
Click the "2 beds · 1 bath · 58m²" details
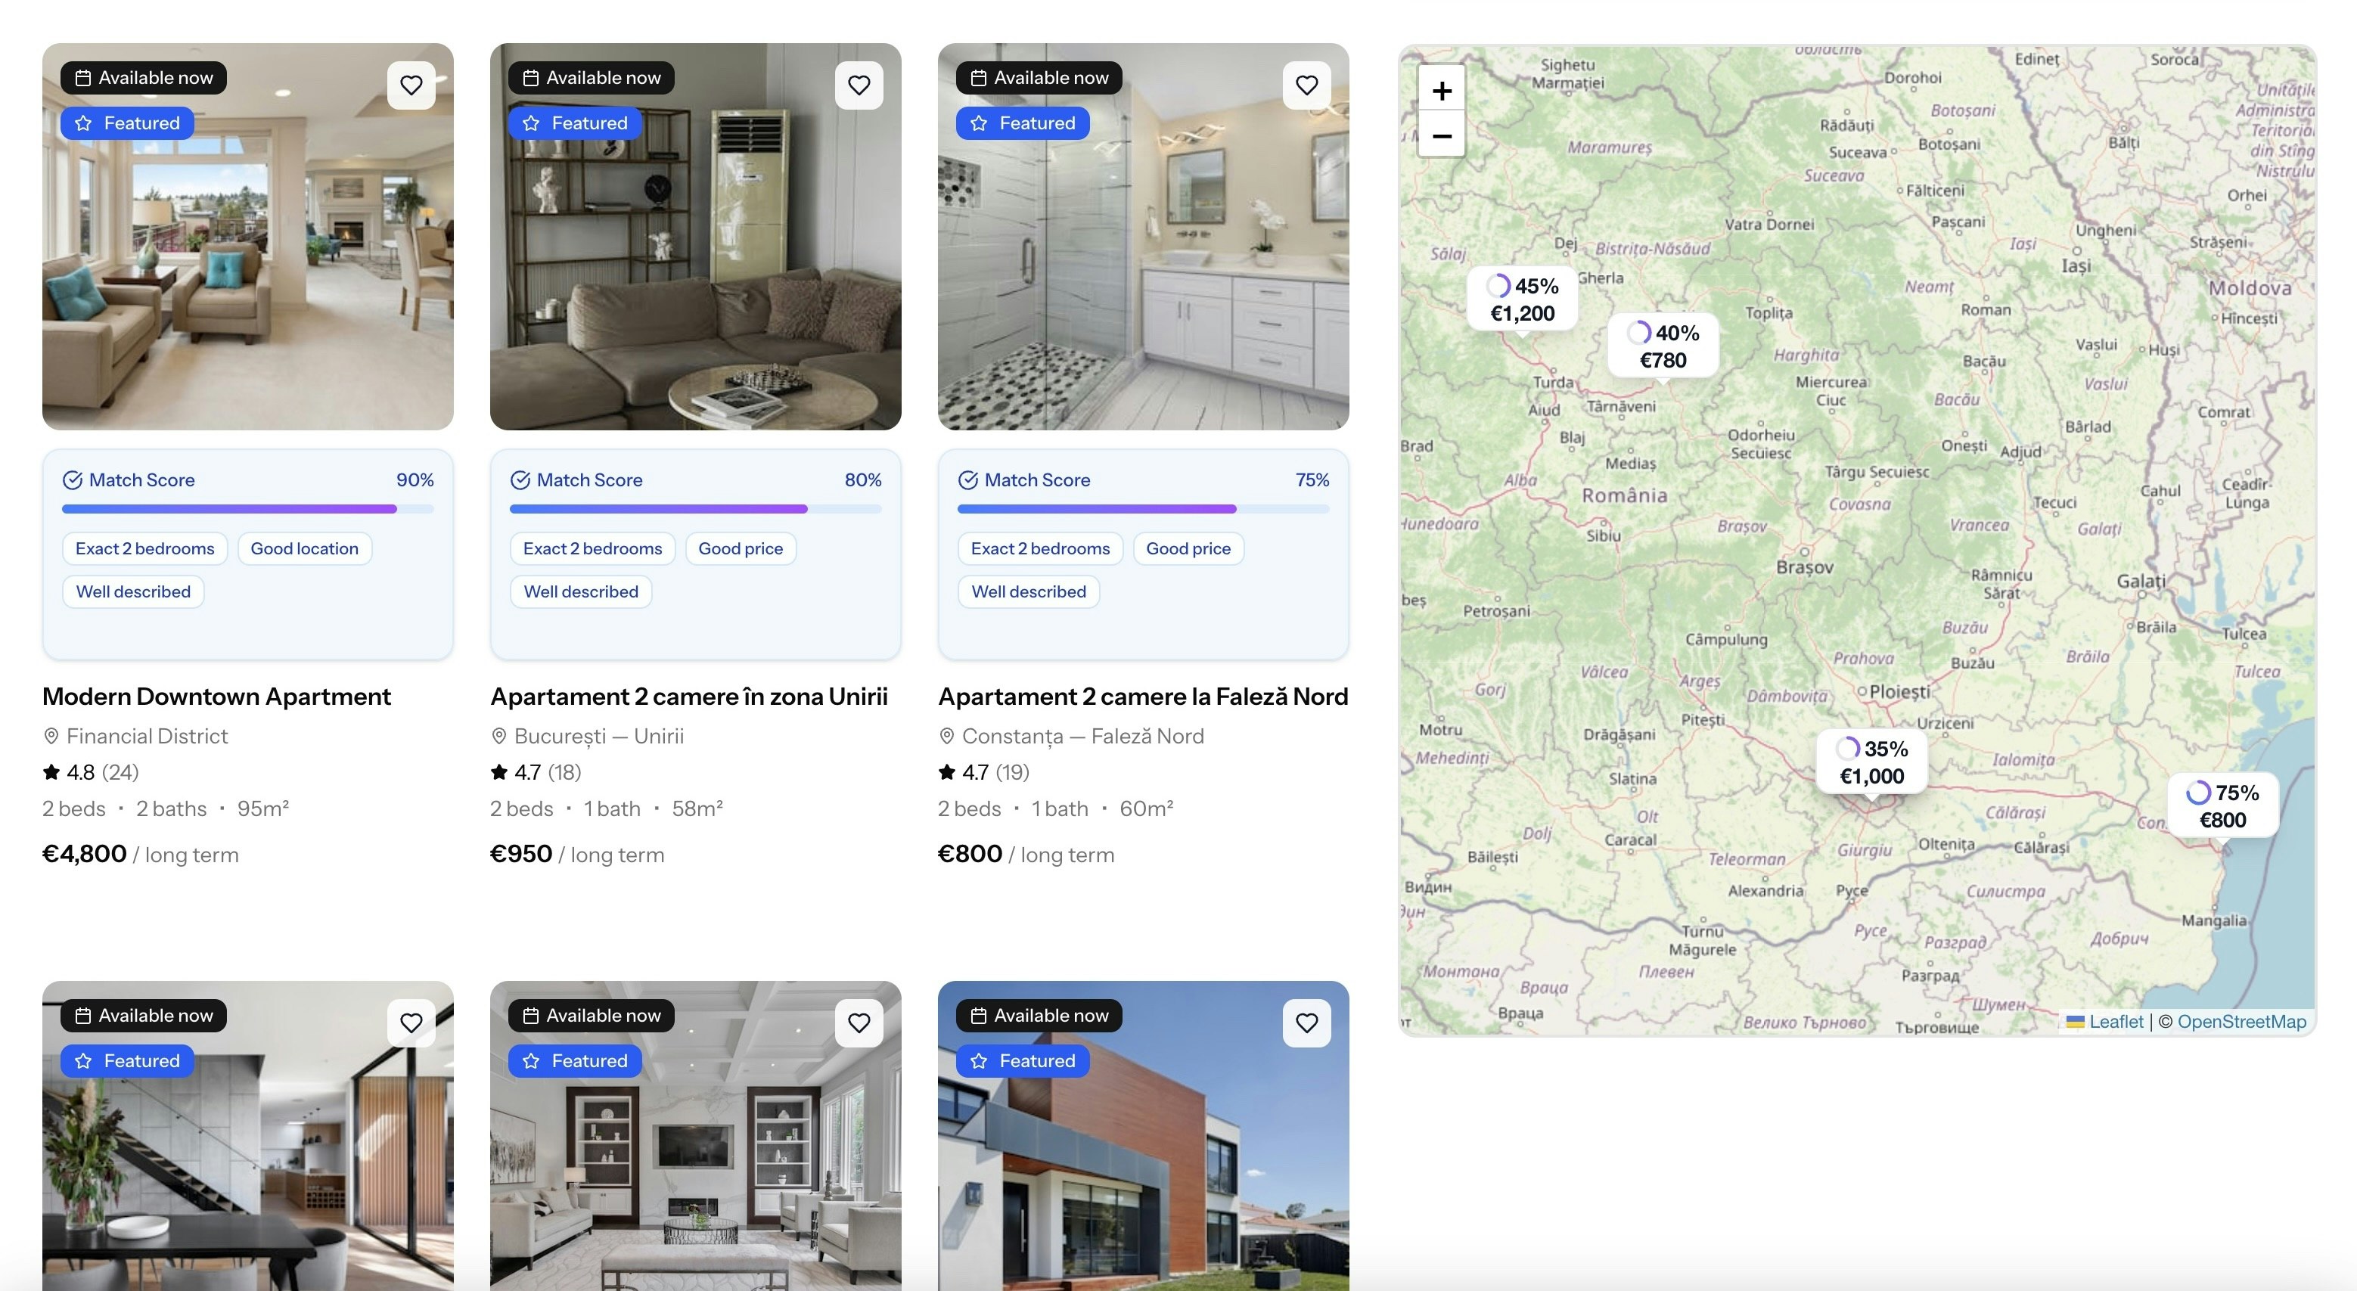607,808
